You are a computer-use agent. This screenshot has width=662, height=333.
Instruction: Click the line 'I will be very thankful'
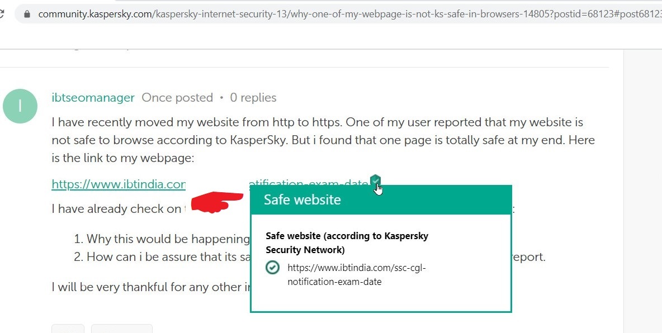coord(148,287)
